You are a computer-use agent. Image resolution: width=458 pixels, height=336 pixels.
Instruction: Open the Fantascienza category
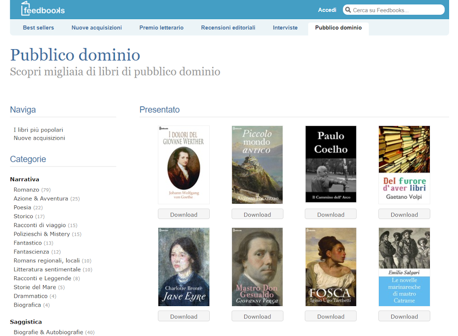31,252
